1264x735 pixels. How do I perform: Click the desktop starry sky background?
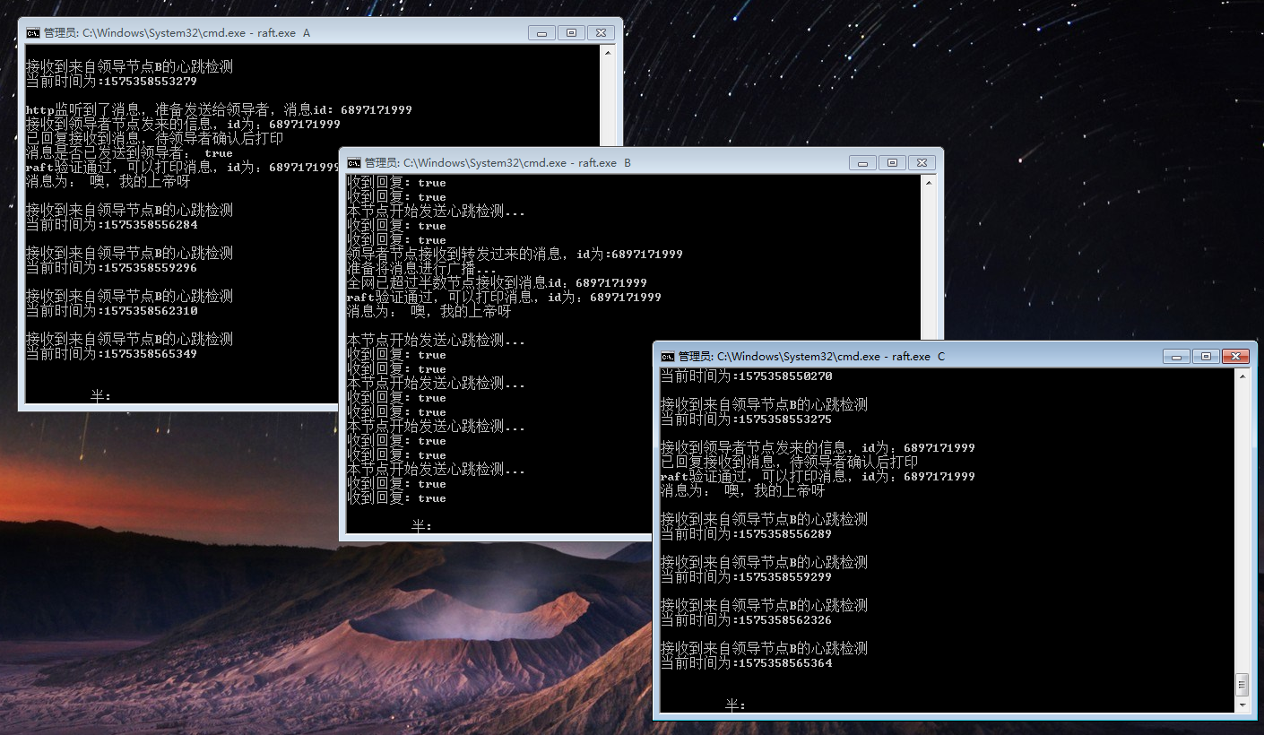pyautogui.click(x=1076, y=134)
